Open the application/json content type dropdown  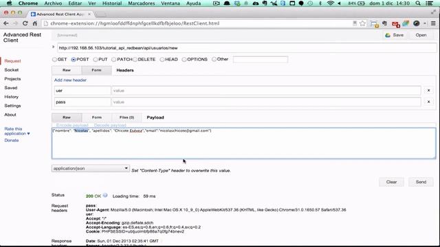90,168
